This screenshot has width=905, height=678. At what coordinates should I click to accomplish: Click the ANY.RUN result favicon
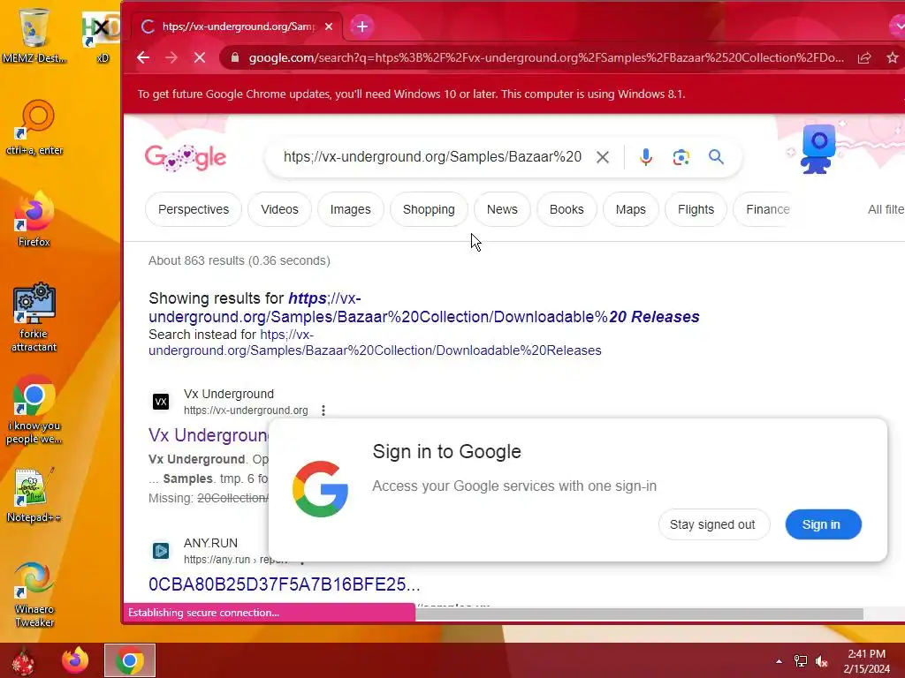click(x=161, y=551)
